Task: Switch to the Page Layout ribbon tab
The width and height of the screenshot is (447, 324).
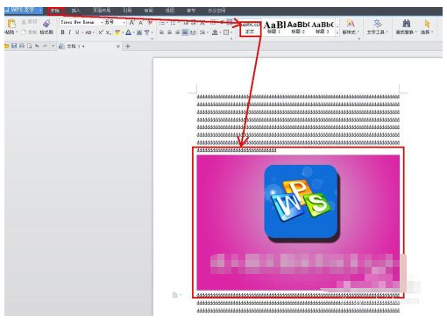Action: tap(102, 11)
